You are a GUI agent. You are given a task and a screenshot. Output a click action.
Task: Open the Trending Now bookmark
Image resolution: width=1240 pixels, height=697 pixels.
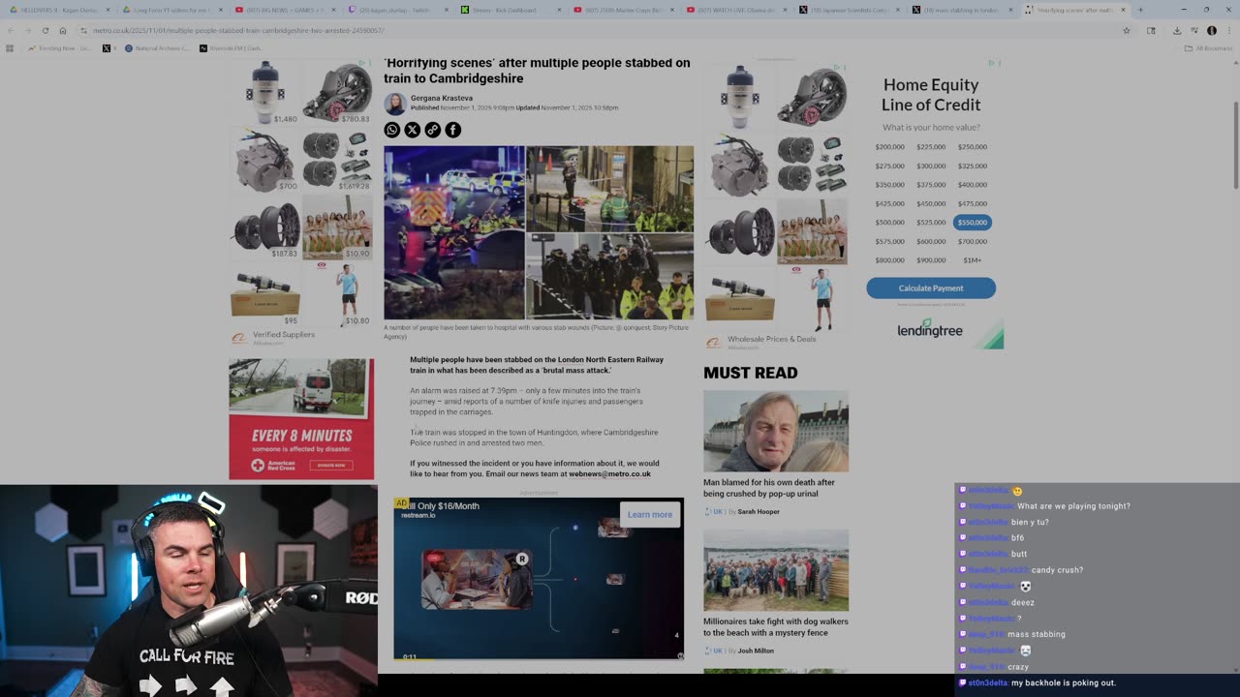pos(60,47)
